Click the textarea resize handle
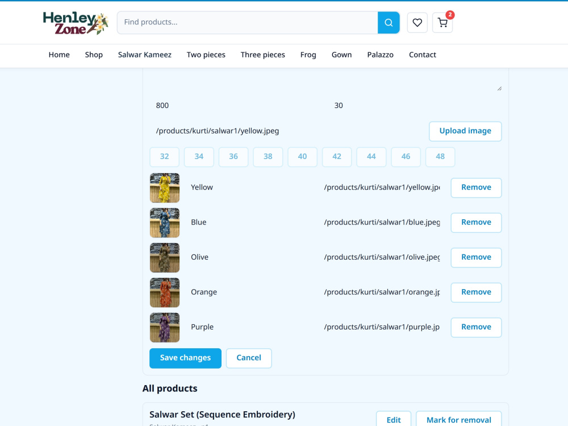 (x=499, y=89)
